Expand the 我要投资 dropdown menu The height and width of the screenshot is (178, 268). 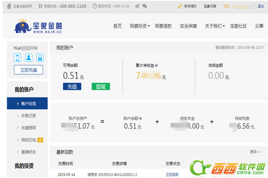coord(140,26)
